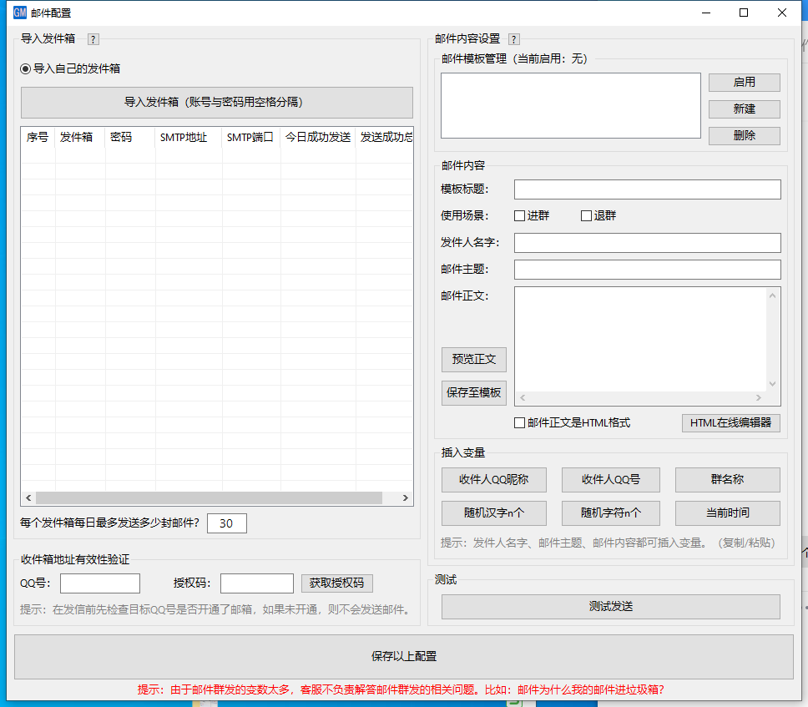
Task: Click the 发送成功总 column header
Action: tap(385, 137)
